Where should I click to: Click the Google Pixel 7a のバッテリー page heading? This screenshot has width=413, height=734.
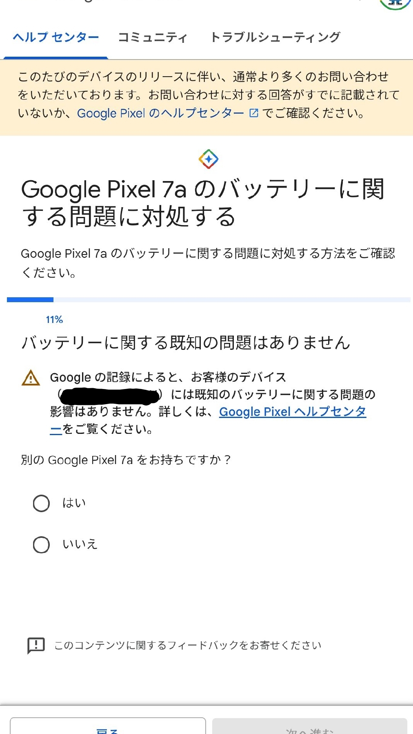(203, 203)
